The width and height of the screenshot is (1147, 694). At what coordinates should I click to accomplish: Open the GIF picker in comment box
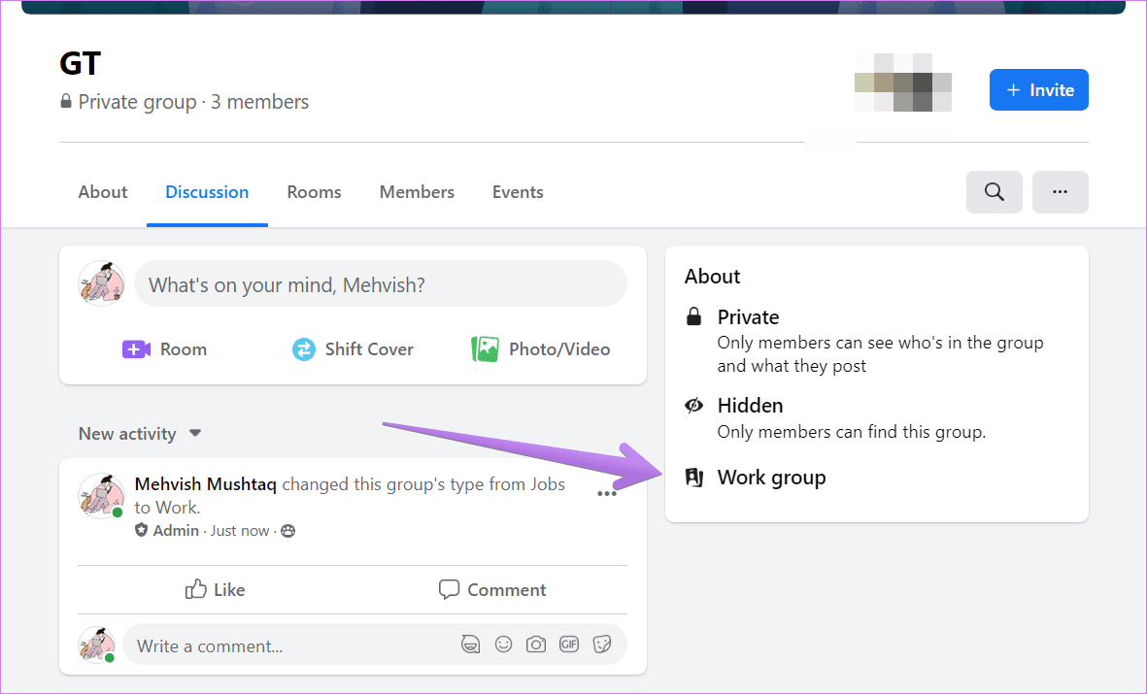click(568, 644)
